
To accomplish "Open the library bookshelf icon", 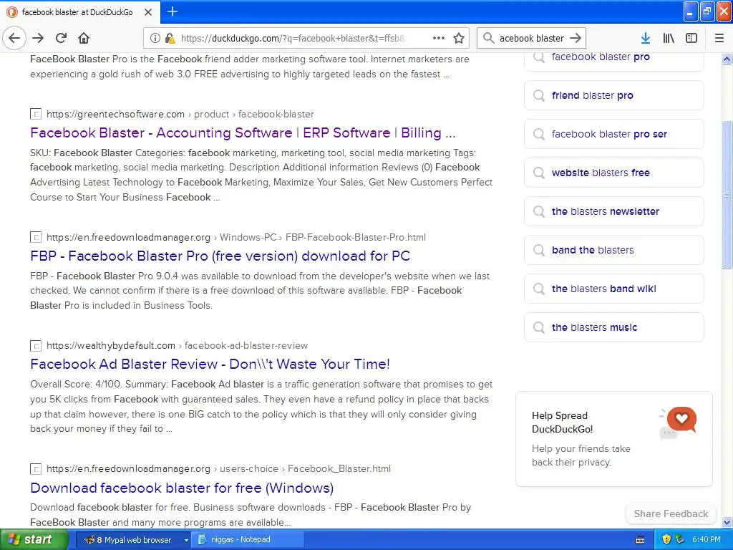I will pos(669,39).
